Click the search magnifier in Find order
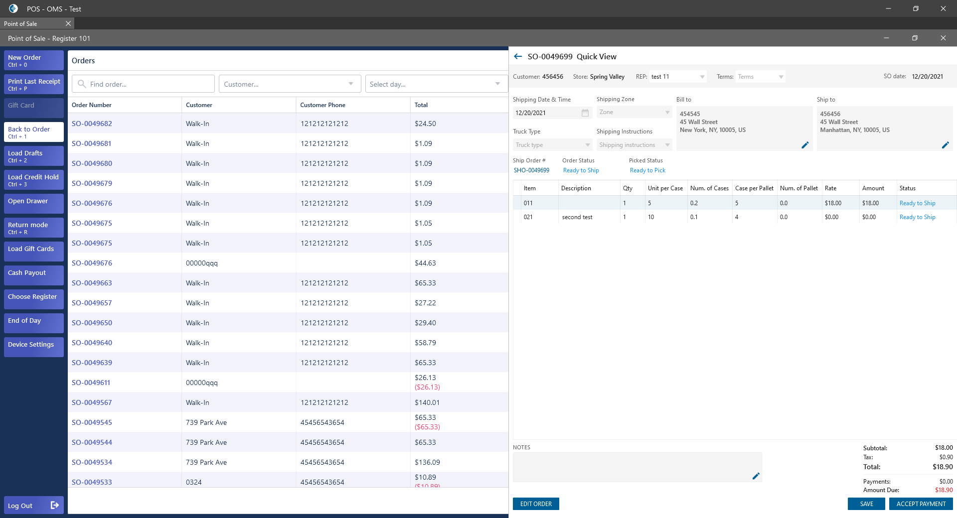 point(82,84)
